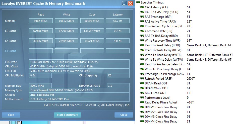Viewport: 235px width, 124px height.
Task: Click the DIMM4 Clock Fine Delay icon
Action: 142,121
